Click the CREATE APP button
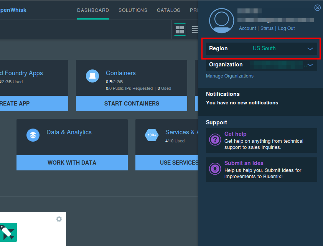Screen dimensions: 323x246 tap(34, 104)
